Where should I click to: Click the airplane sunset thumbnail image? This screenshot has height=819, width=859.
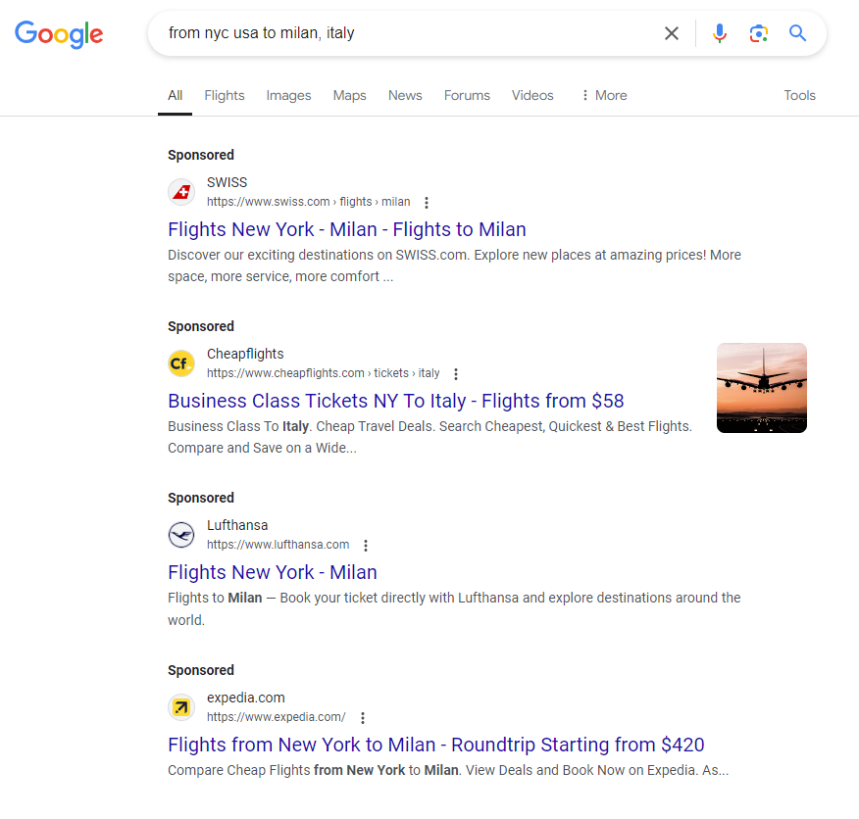pos(762,388)
